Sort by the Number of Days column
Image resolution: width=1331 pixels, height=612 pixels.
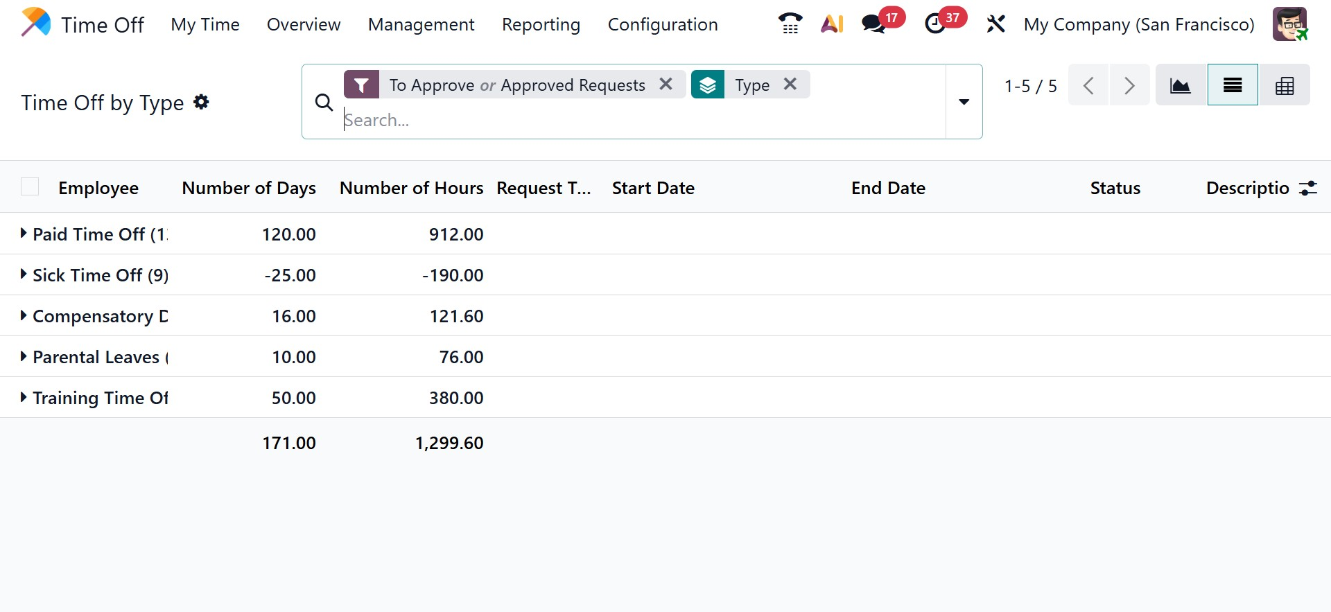coord(248,188)
